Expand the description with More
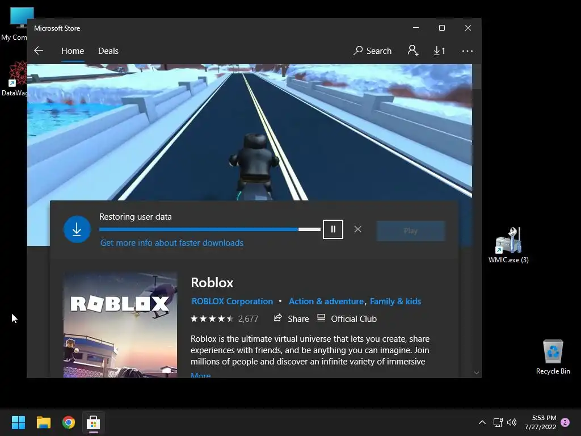 (200, 375)
